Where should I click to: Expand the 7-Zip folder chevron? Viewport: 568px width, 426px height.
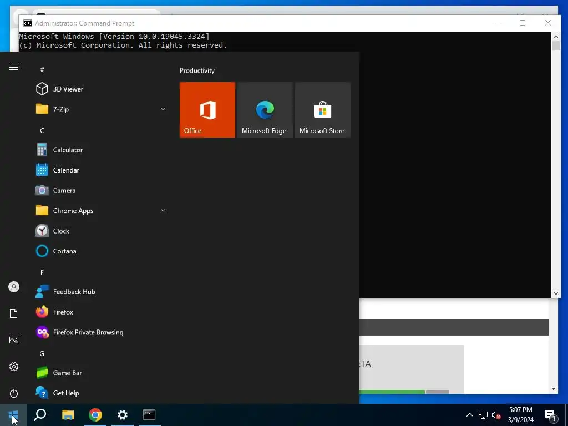coord(163,109)
